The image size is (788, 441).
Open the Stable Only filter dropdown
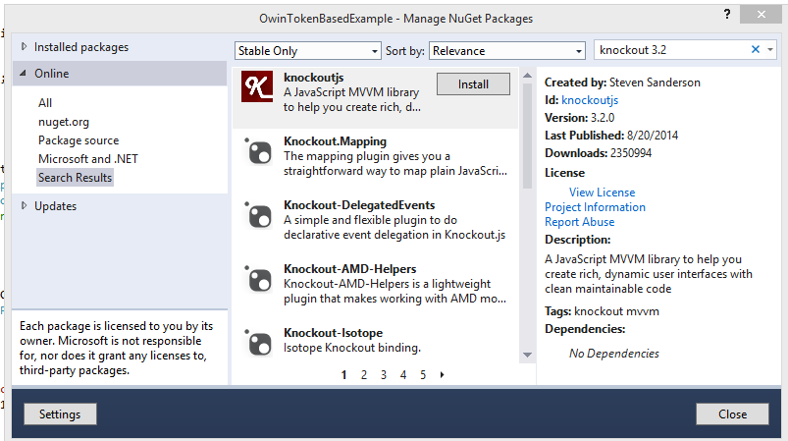(307, 50)
